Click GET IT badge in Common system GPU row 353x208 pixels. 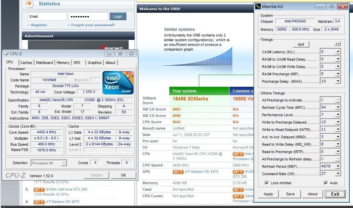click(238, 172)
